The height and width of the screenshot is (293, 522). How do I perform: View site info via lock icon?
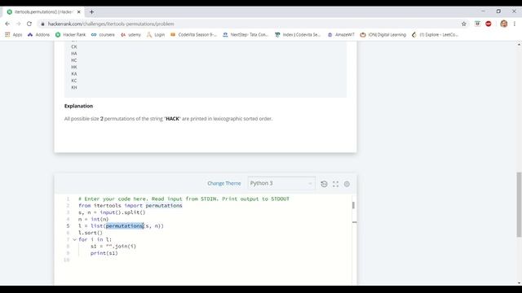pos(42,24)
